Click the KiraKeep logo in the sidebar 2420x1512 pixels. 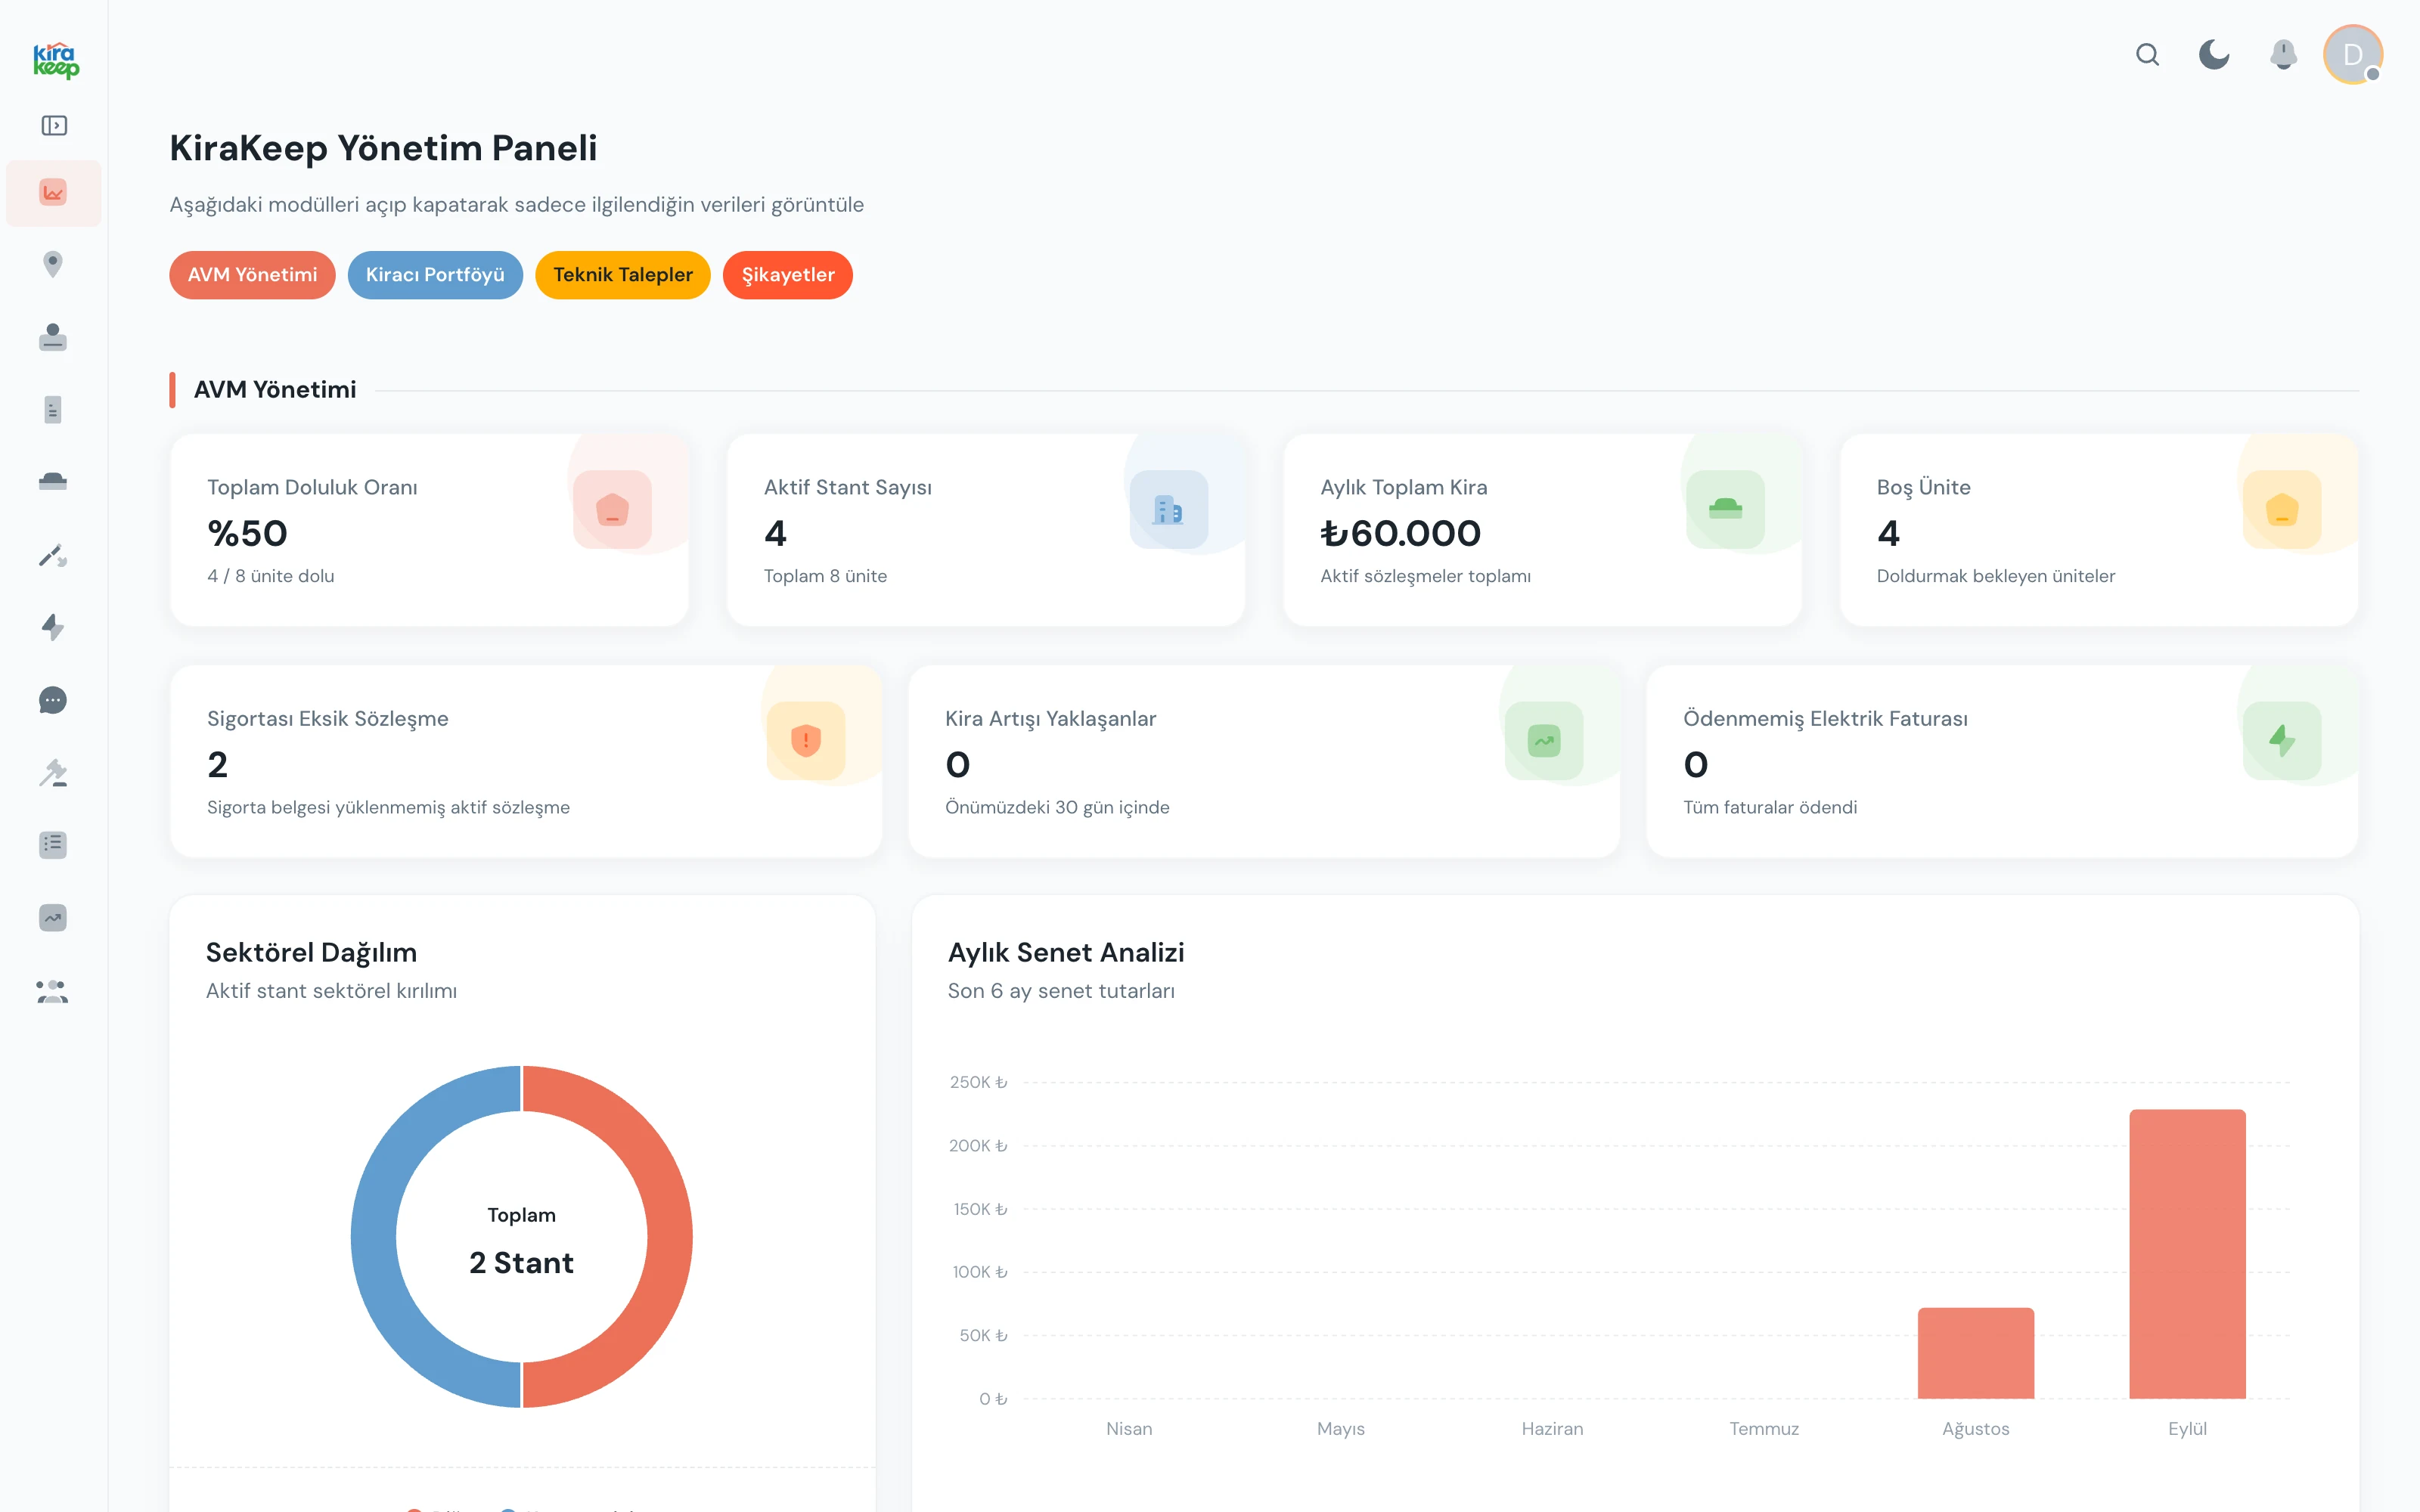coord(55,60)
